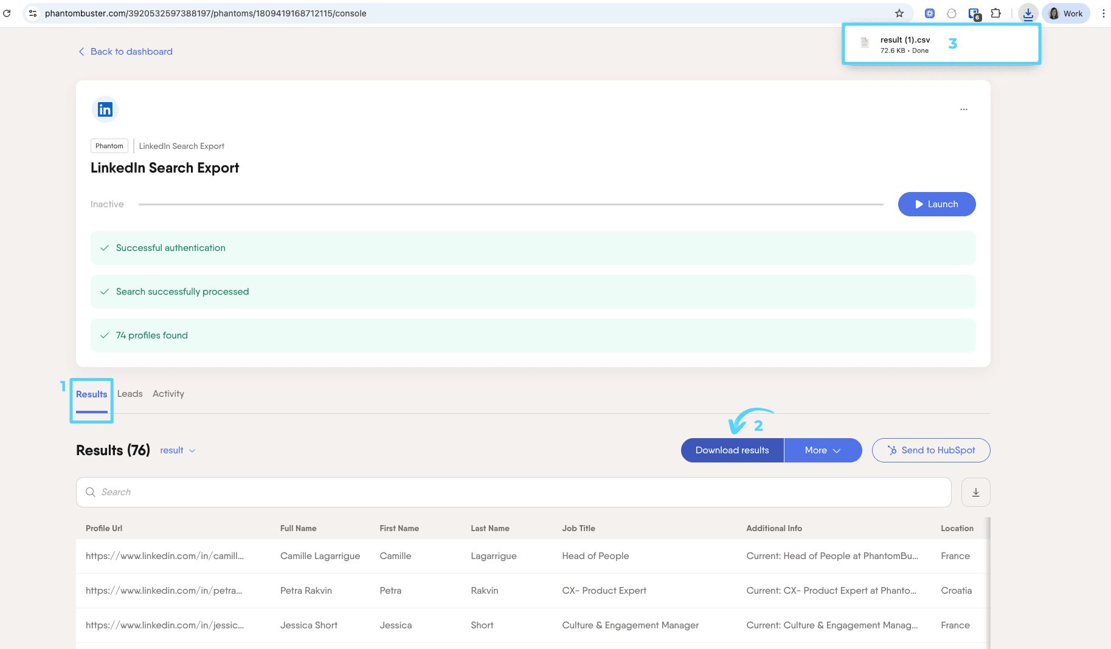Click the Search successfully processed message
The image size is (1111, 649).
[533, 292]
